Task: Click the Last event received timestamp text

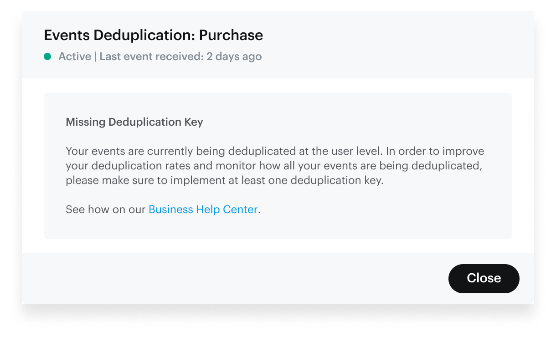Action: pos(180,56)
